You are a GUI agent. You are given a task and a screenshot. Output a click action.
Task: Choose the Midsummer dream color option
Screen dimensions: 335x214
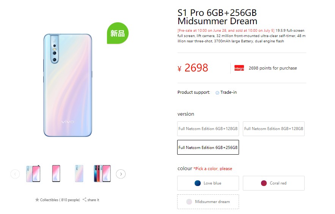[208, 202]
